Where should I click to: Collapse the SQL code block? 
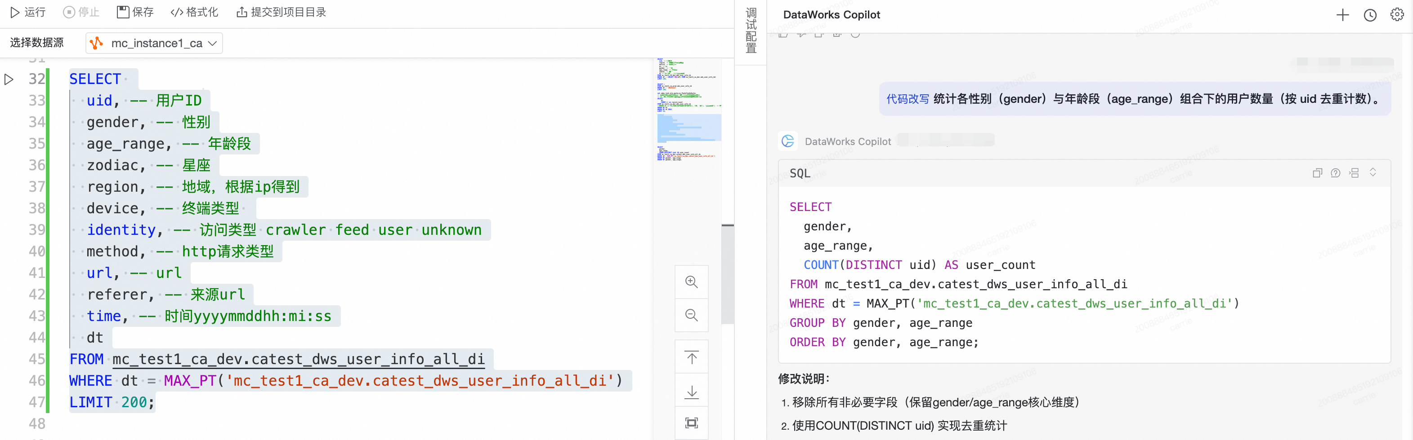(1373, 172)
